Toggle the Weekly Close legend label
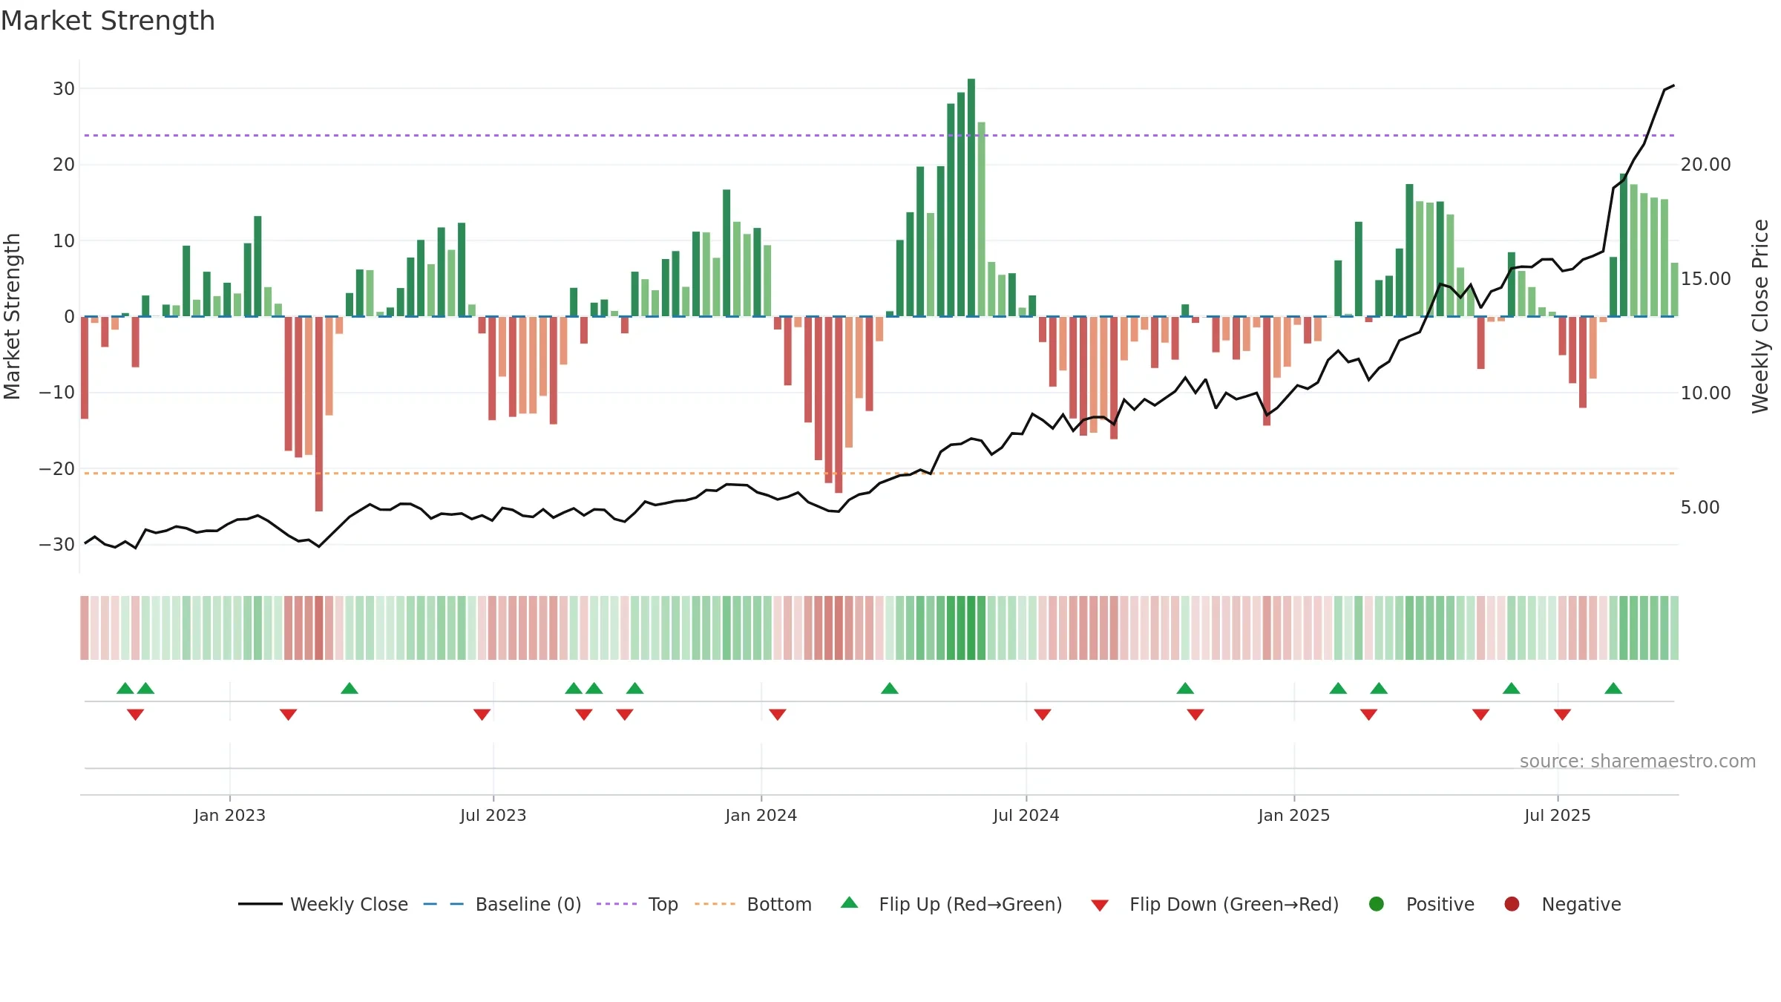The height and width of the screenshot is (1002, 1781). coord(349,904)
